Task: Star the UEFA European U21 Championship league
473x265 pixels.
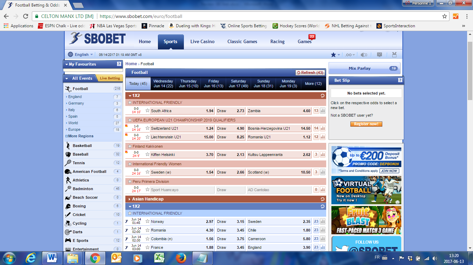Action: click(x=130, y=120)
